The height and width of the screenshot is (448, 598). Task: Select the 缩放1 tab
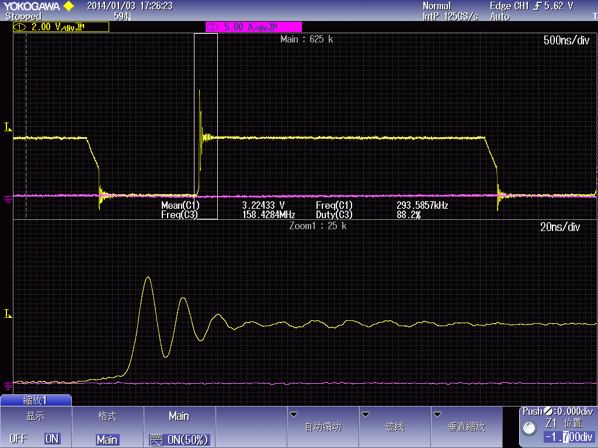pyautogui.click(x=36, y=400)
